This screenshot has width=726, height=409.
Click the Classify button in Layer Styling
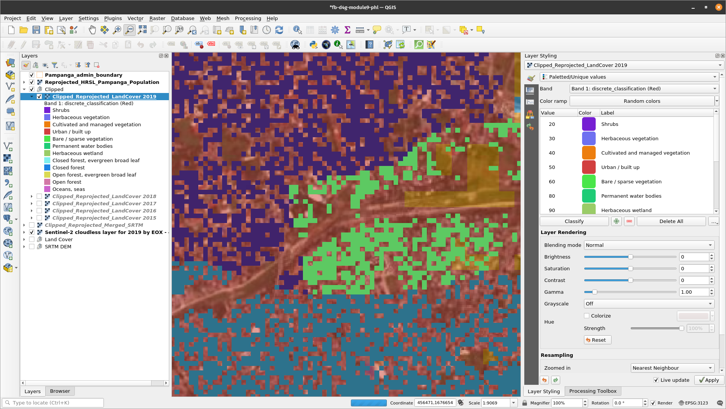coord(574,221)
